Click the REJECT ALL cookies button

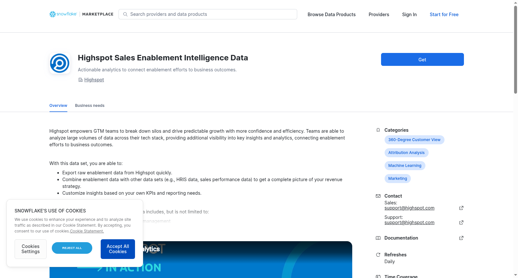click(x=72, y=248)
